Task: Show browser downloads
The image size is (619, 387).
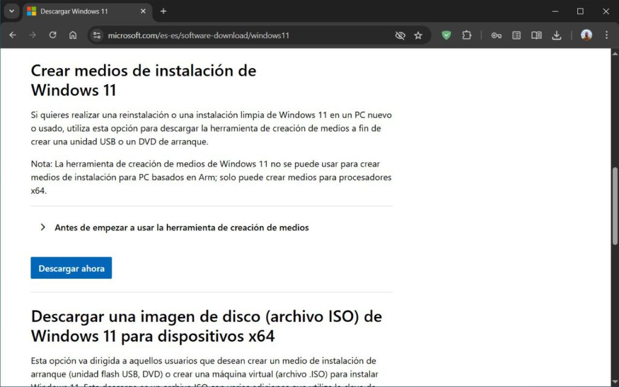Action: click(x=557, y=36)
